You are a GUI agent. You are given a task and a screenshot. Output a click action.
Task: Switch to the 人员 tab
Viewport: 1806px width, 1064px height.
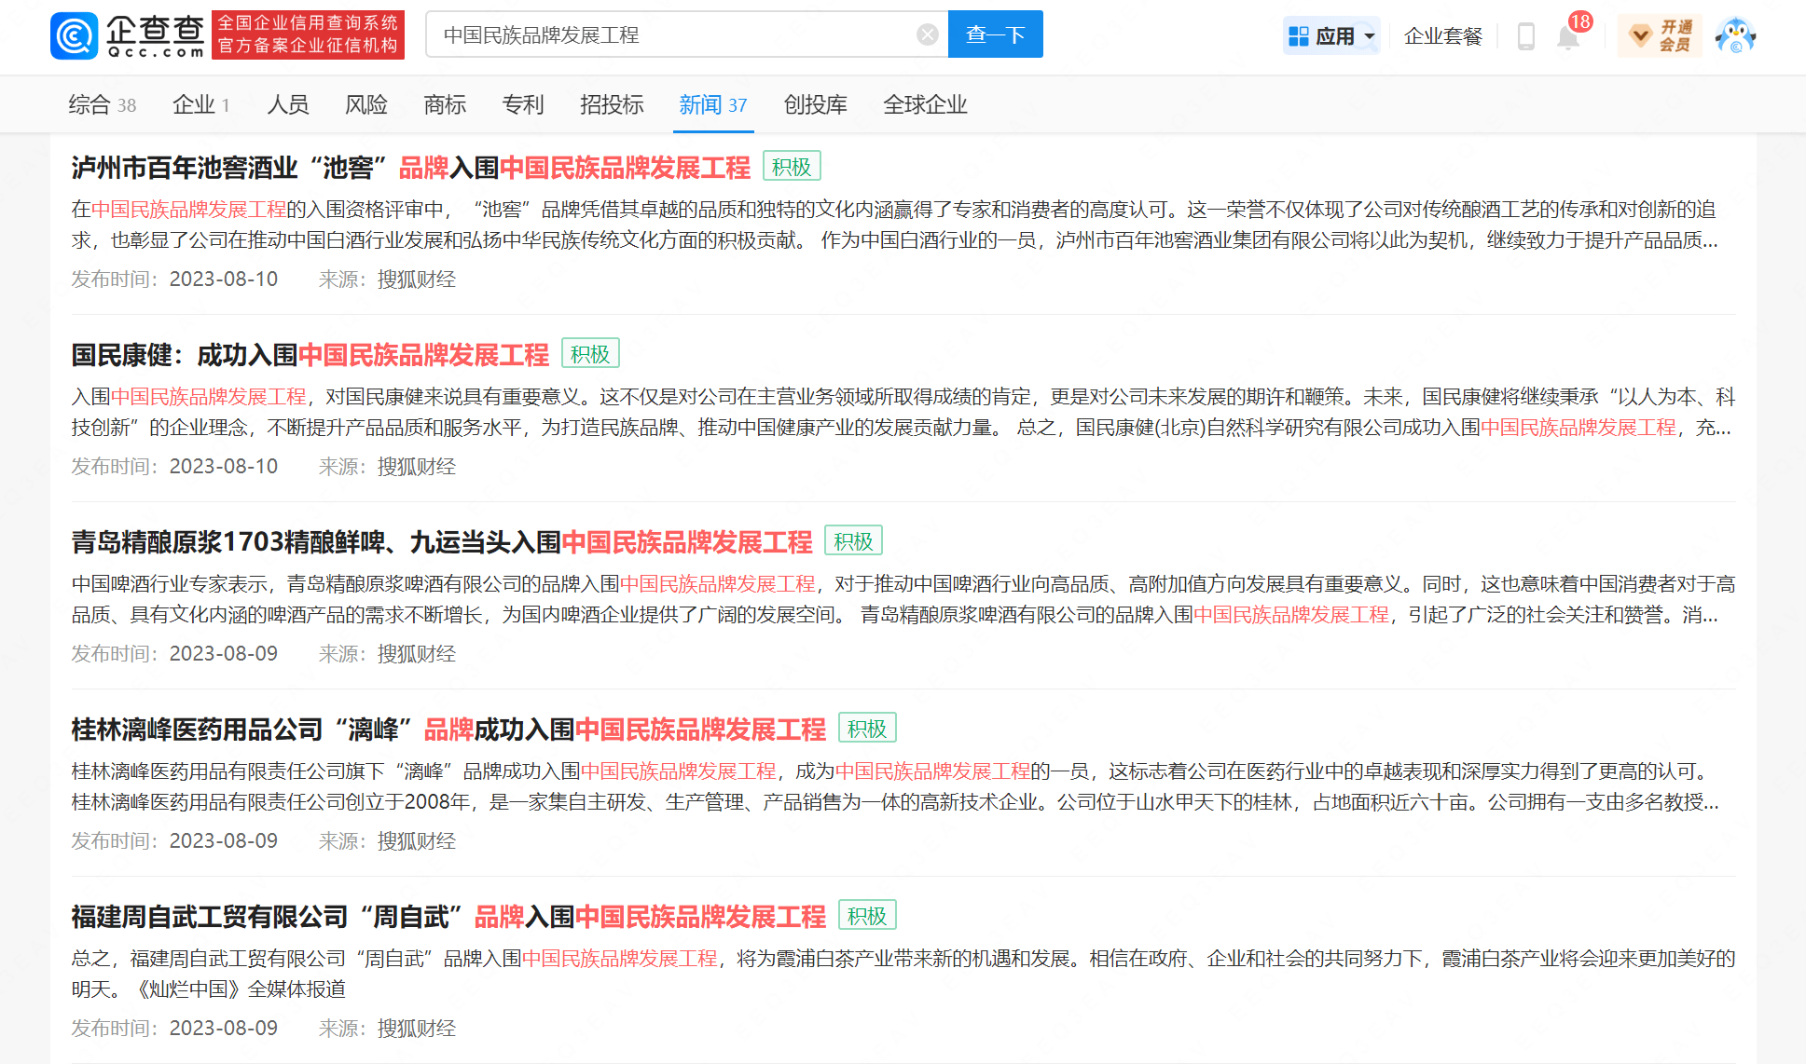click(288, 104)
